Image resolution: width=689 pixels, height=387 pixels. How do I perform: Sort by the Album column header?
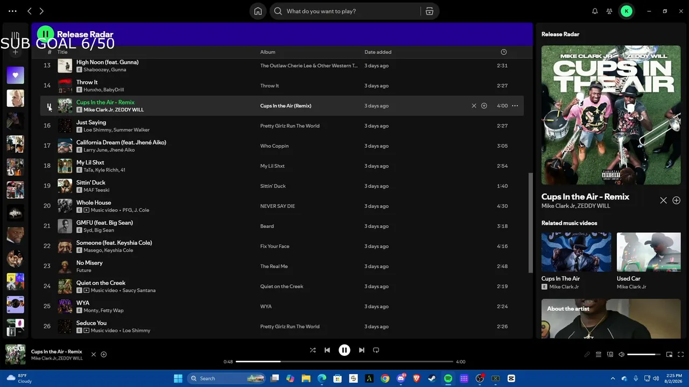[268, 52]
